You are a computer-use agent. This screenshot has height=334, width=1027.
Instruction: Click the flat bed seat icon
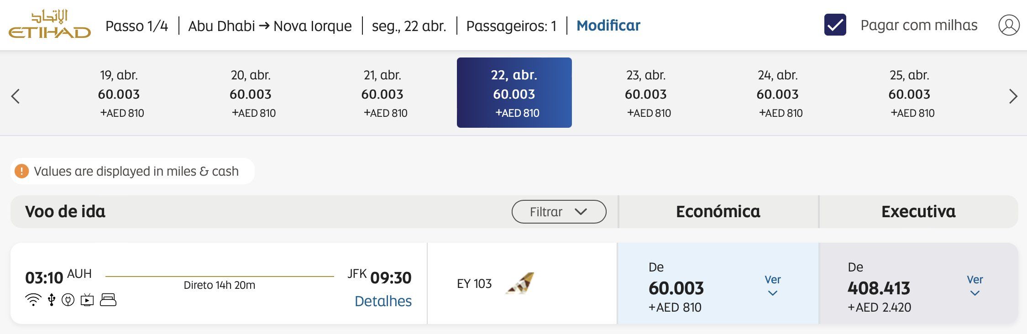(108, 300)
